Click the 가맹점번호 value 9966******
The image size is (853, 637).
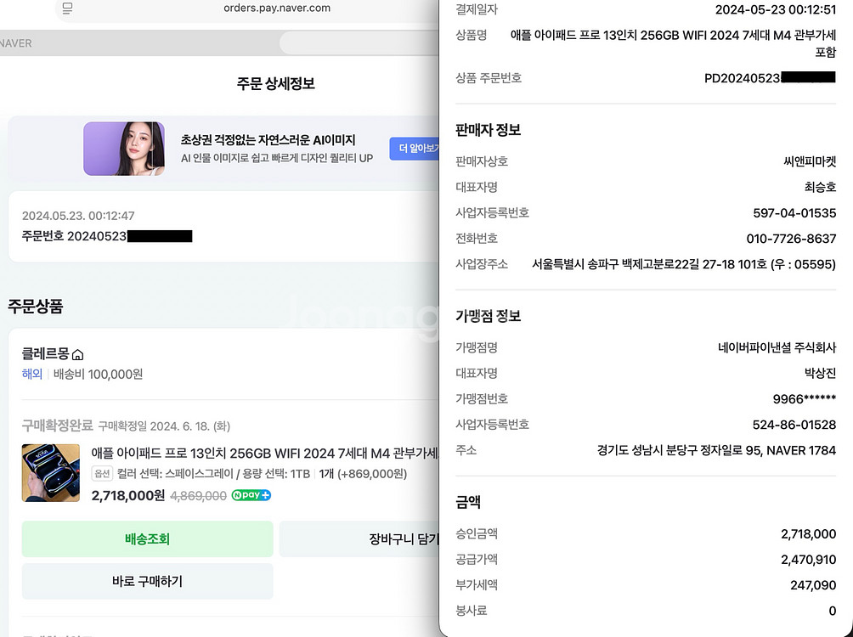click(x=804, y=398)
